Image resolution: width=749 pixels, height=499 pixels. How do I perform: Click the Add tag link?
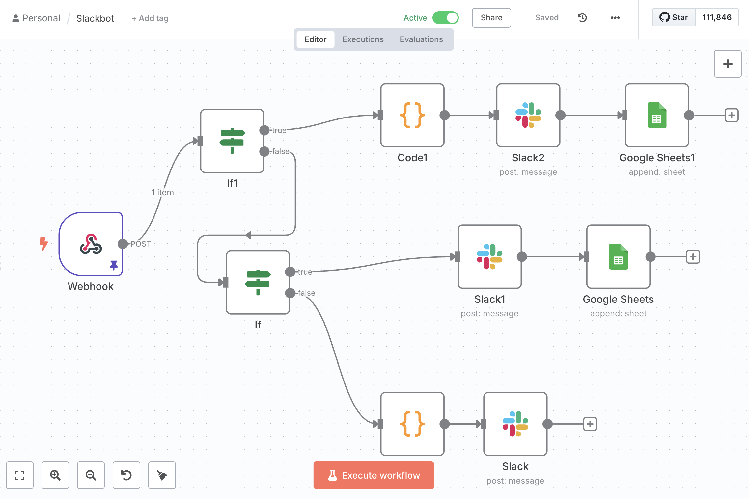150,18
